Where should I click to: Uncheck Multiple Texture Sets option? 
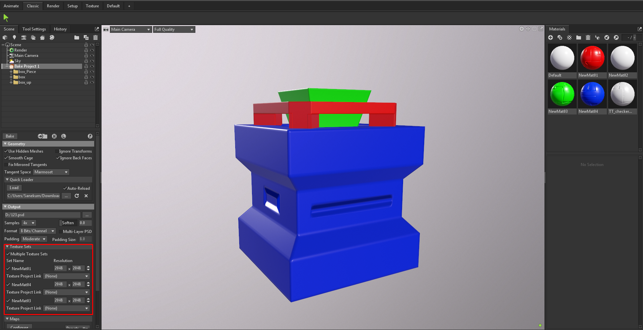8,254
